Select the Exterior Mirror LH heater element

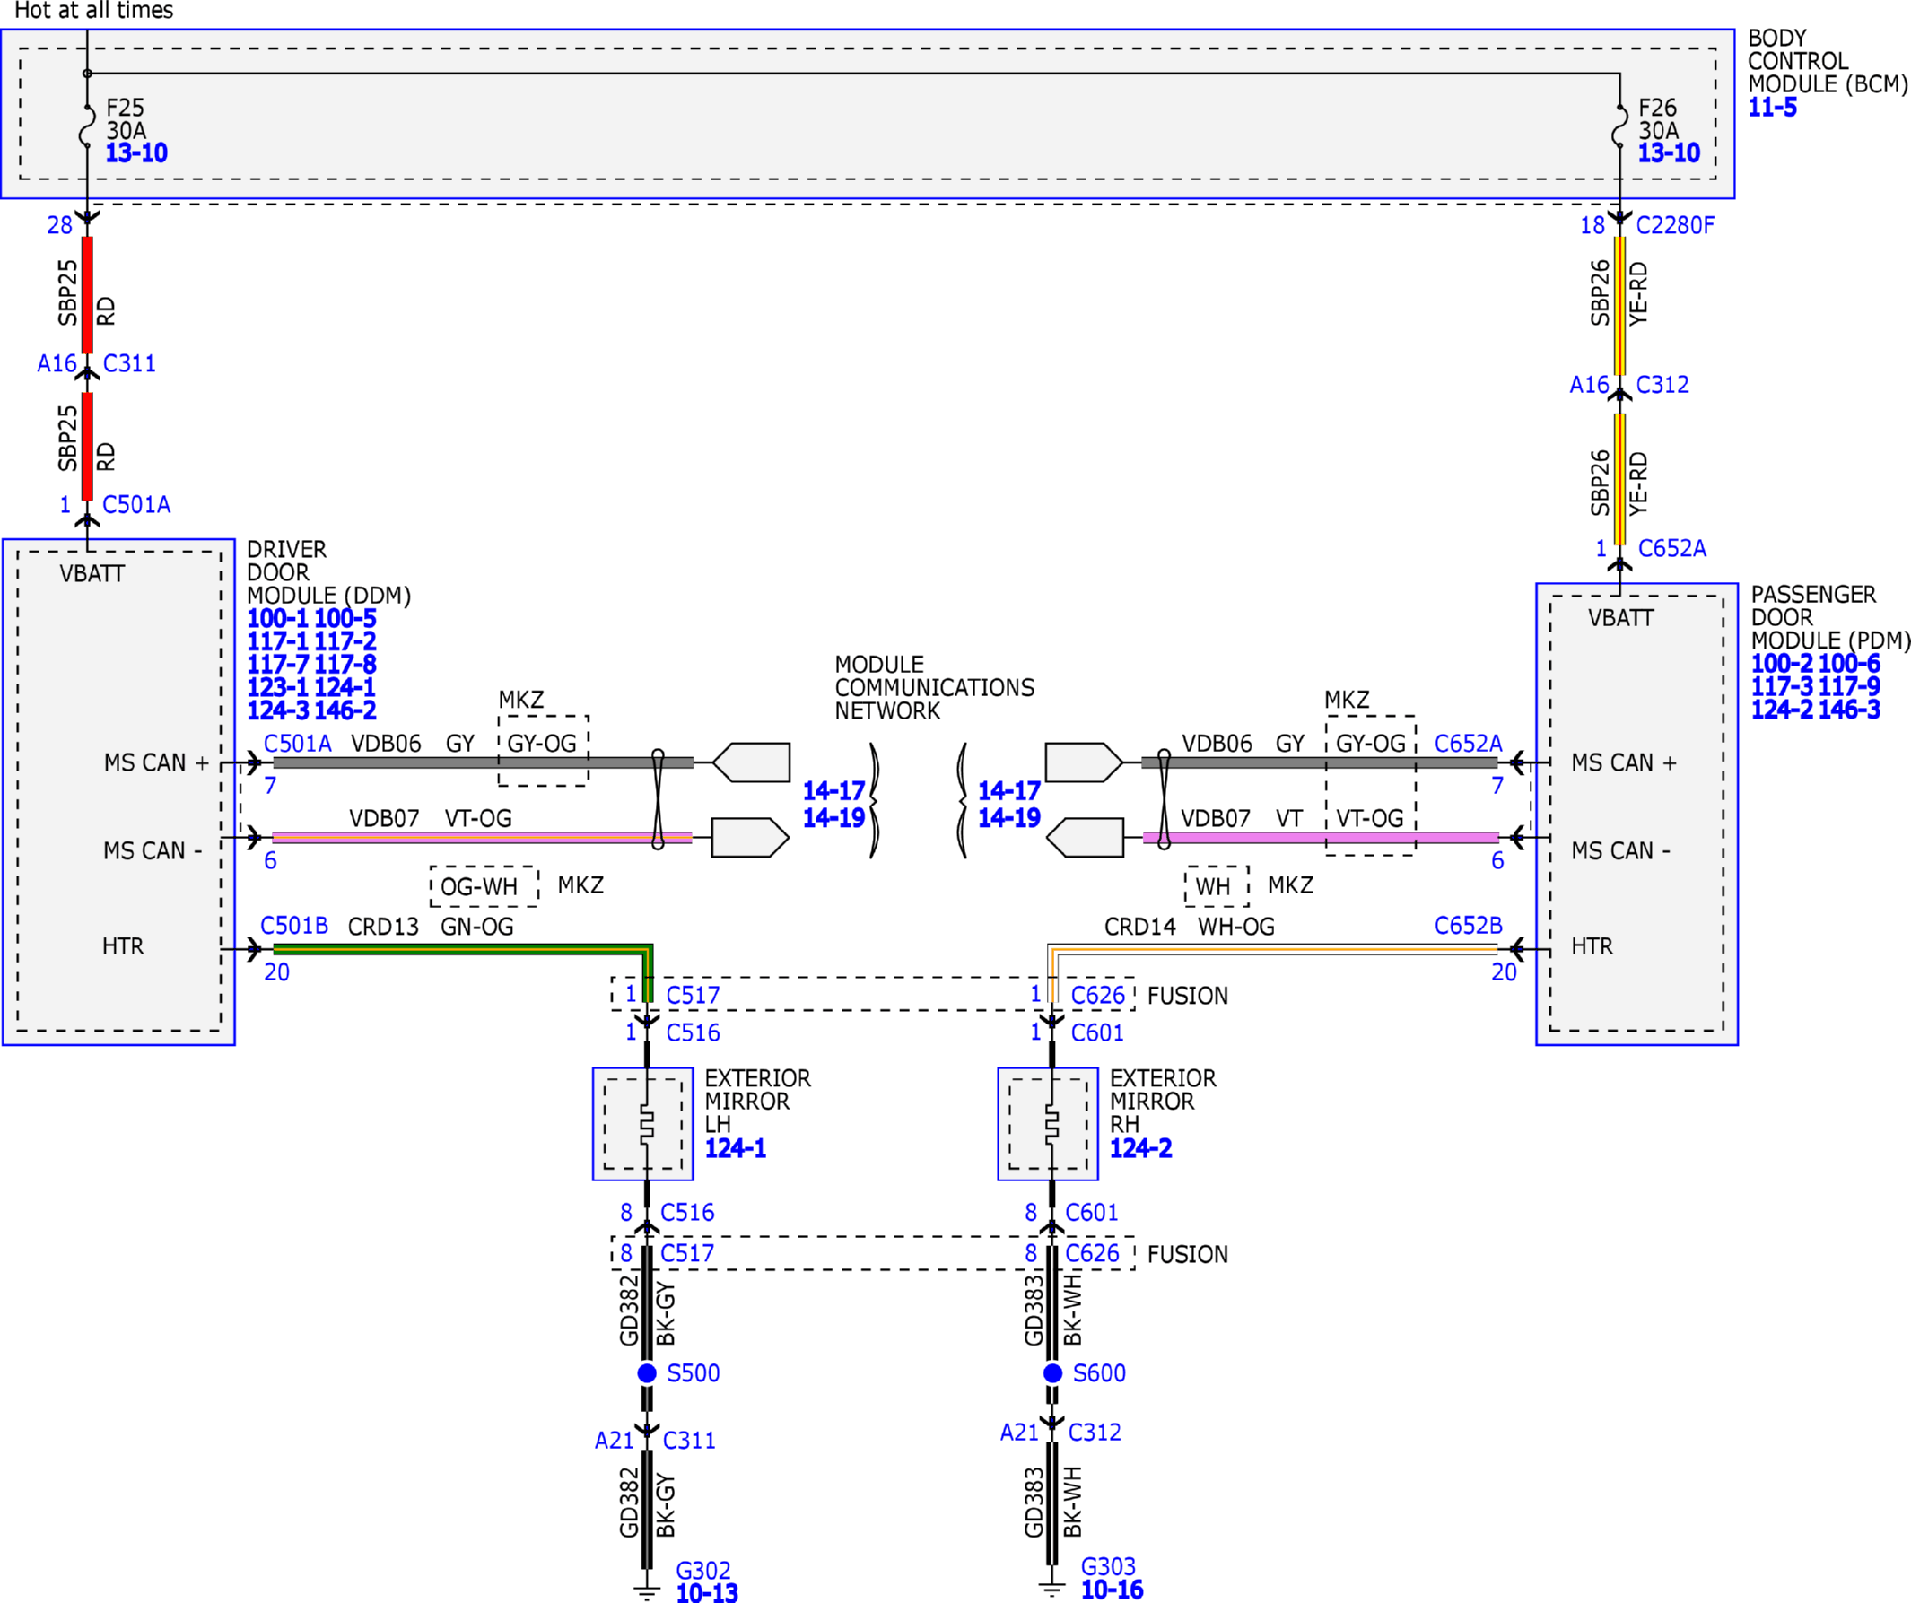[646, 1124]
